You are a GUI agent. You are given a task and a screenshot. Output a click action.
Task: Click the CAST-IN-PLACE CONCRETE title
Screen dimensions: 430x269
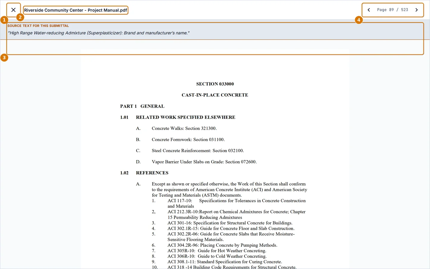tap(215, 95)
